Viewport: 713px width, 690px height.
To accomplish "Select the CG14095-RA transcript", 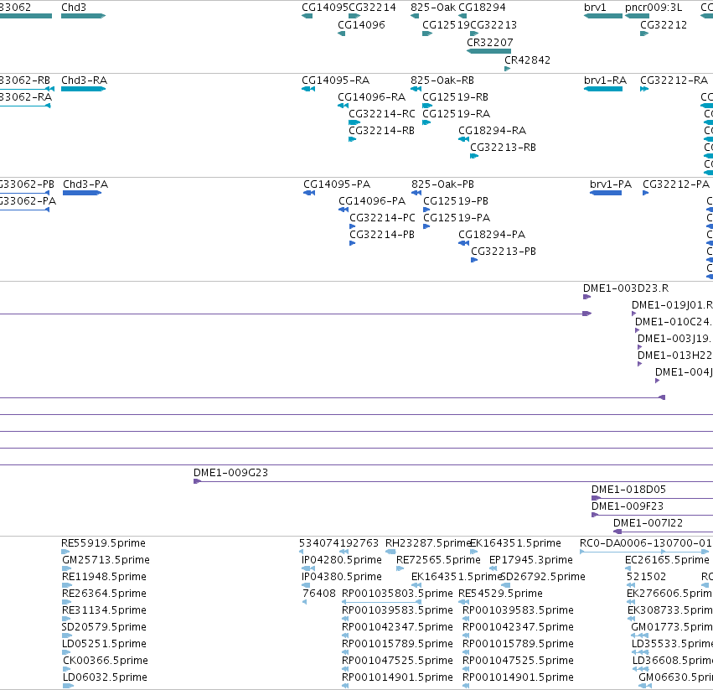I will pyautogui.click(x=308, y=89).
